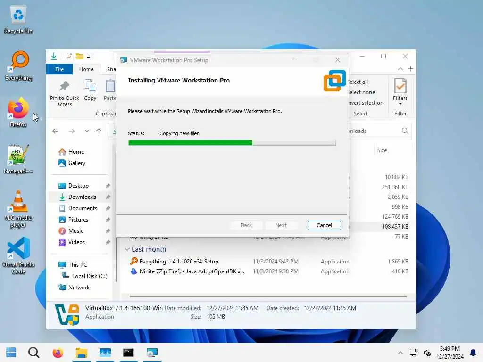Launch the Everything search desktop icon

coord(18,66)
